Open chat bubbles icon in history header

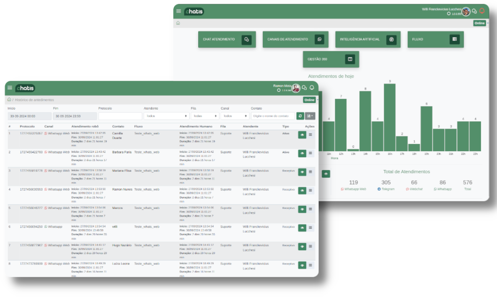pyautogui.click(x=305, y=88)
